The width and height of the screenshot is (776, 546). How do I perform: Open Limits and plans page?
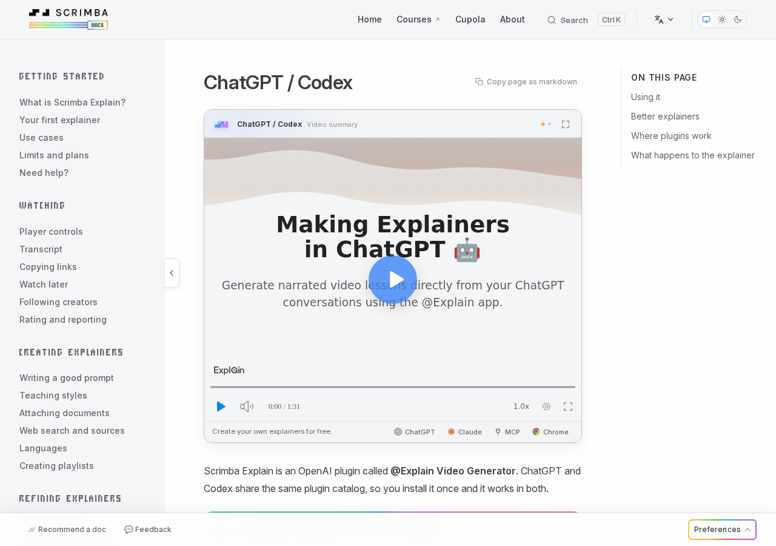[x=54, y=155]
